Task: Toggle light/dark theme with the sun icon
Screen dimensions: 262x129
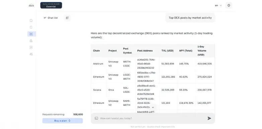Action: tap(229, 5)
